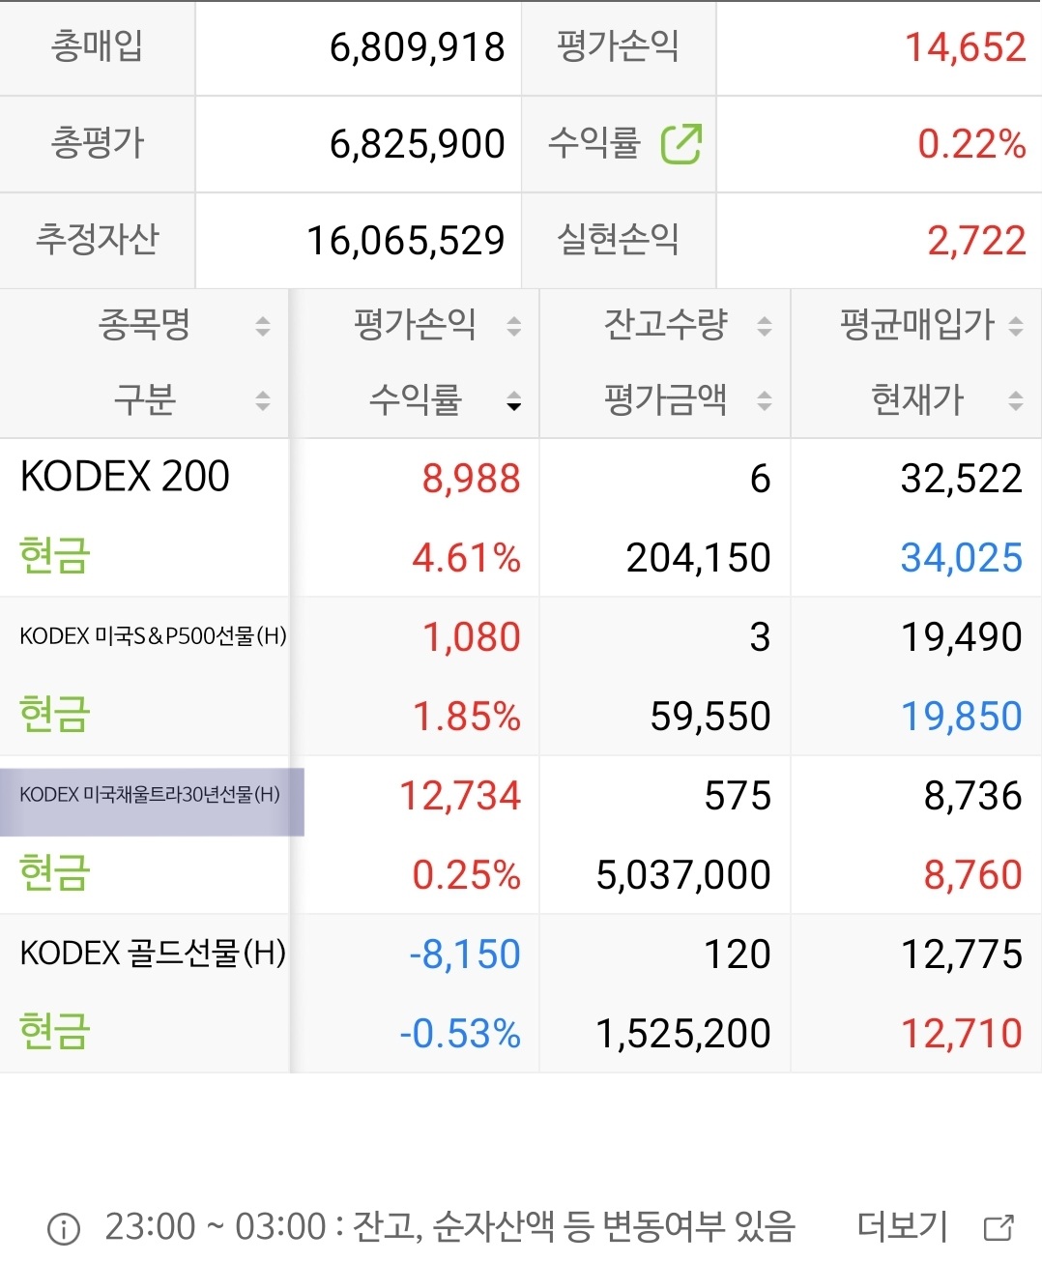
Task: Tap KODEX 200 average price 32,522
Action: point(961,479)
